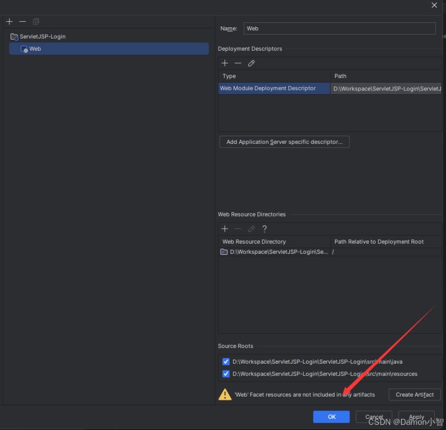Click the Web Resource Directory column header

(x=274, y=241)
